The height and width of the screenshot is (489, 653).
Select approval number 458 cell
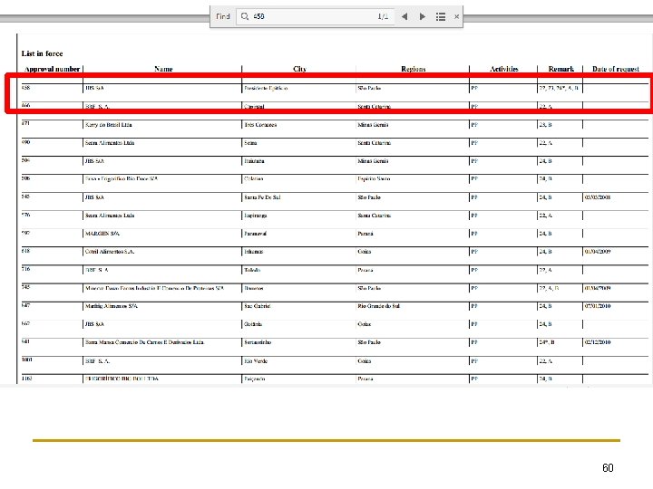[x=25, y=88]
